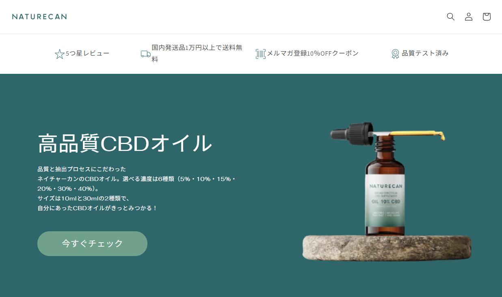Select the 国内発送品1万円以上で送料無料 text
The image size is (502, 297).
tap(197, 53)
